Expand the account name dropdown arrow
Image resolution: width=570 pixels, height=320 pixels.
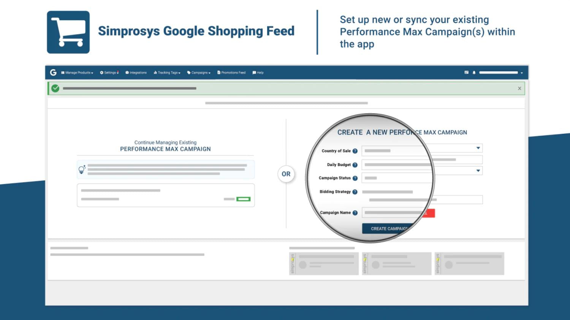(522, 73)
